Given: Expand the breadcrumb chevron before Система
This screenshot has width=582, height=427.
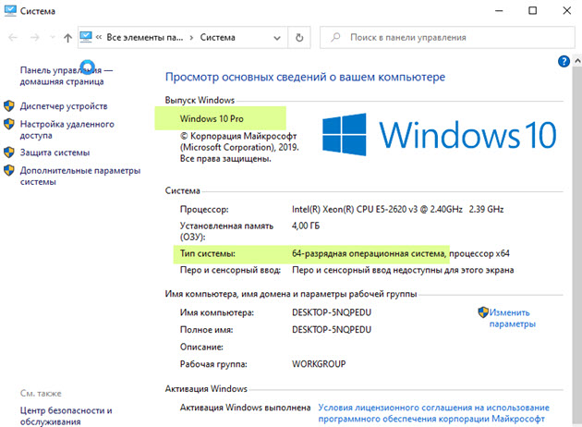Looking at the screenshot, I should point(191,38).
